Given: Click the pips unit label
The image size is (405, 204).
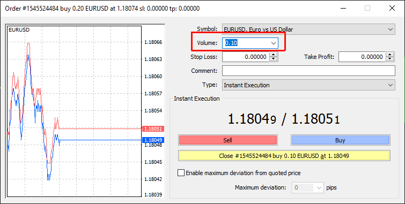Looking at the screenshot, I should click(x=332, y=188).
